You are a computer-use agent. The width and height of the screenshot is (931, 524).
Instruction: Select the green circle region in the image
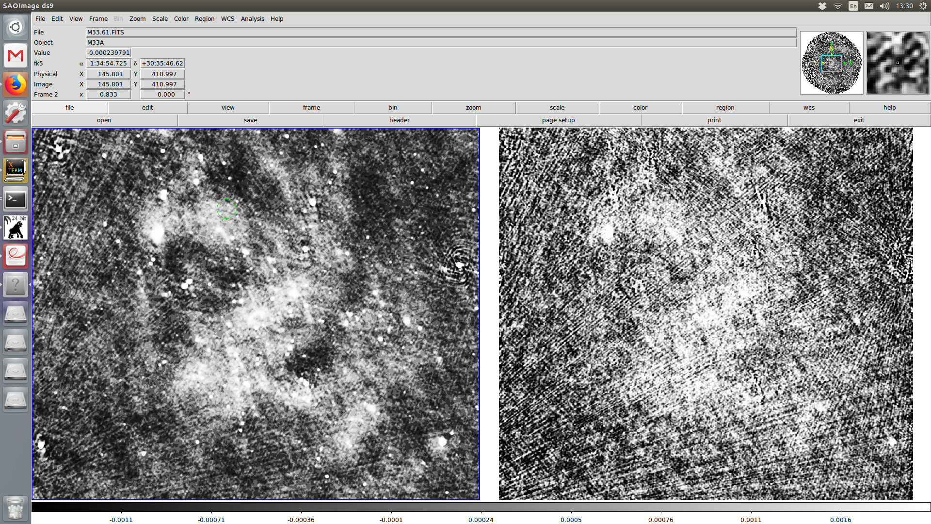(226, 209)
